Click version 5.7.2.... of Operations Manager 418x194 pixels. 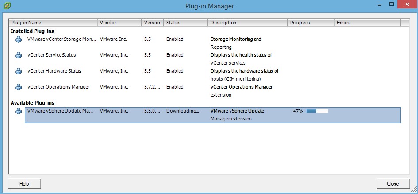pyautogui.click(x=152, y=87)
